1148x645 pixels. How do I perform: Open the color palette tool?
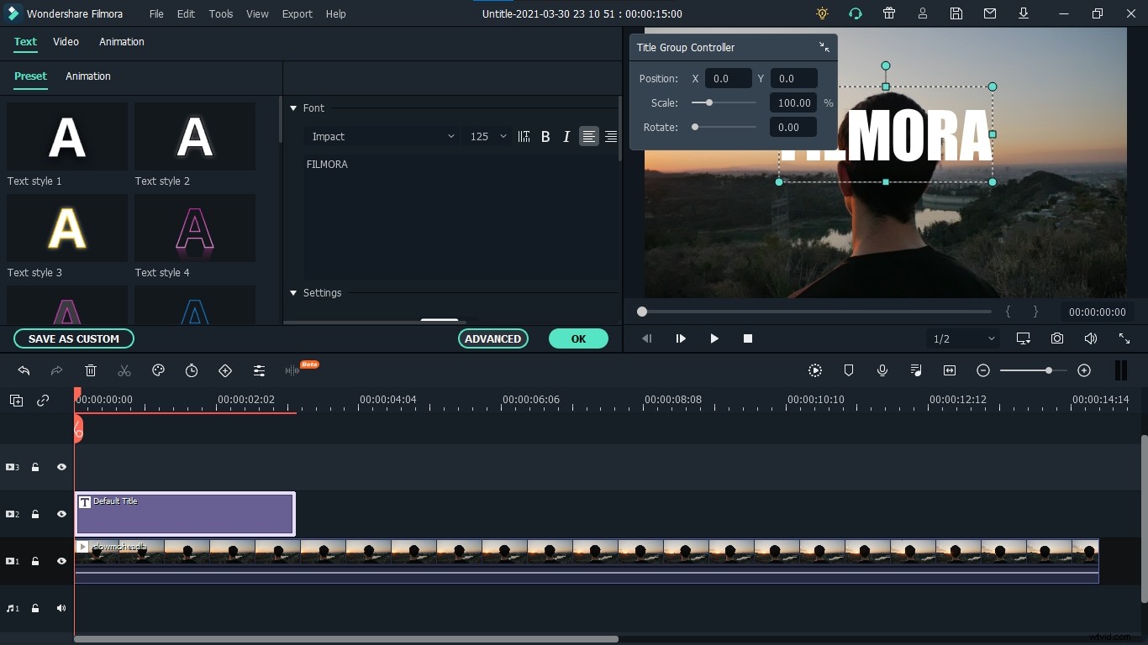158,370
